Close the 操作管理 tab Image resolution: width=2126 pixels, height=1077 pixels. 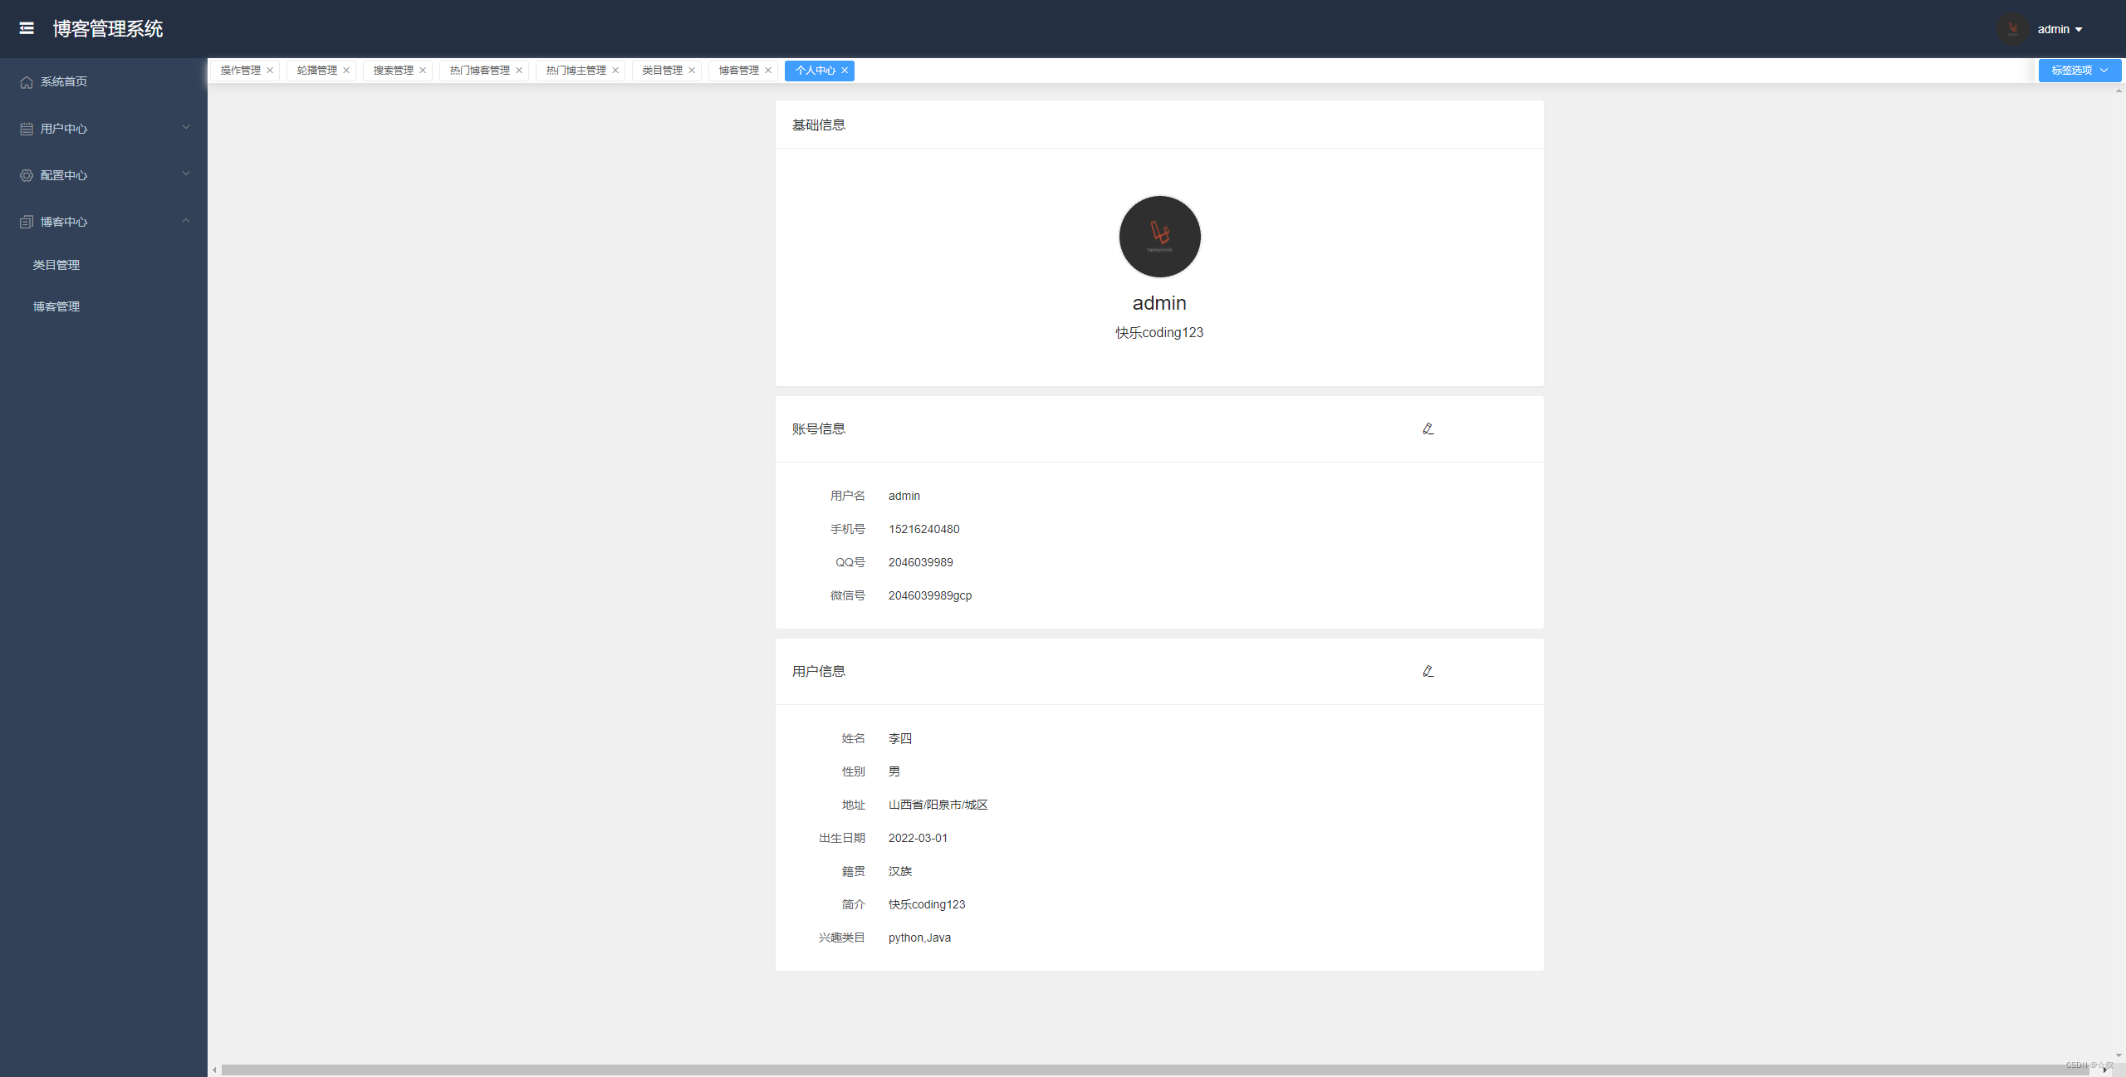[x=270, y=71]
